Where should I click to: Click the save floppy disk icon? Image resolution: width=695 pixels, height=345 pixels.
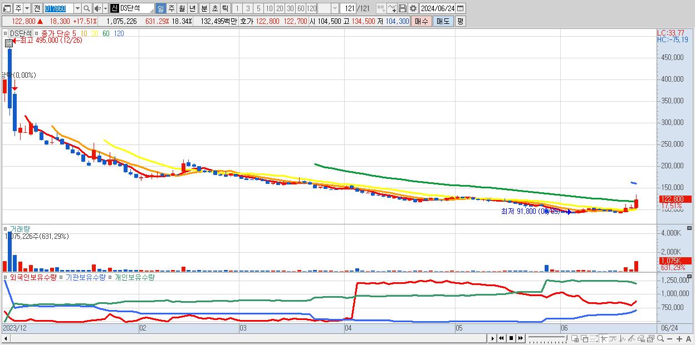403,8
